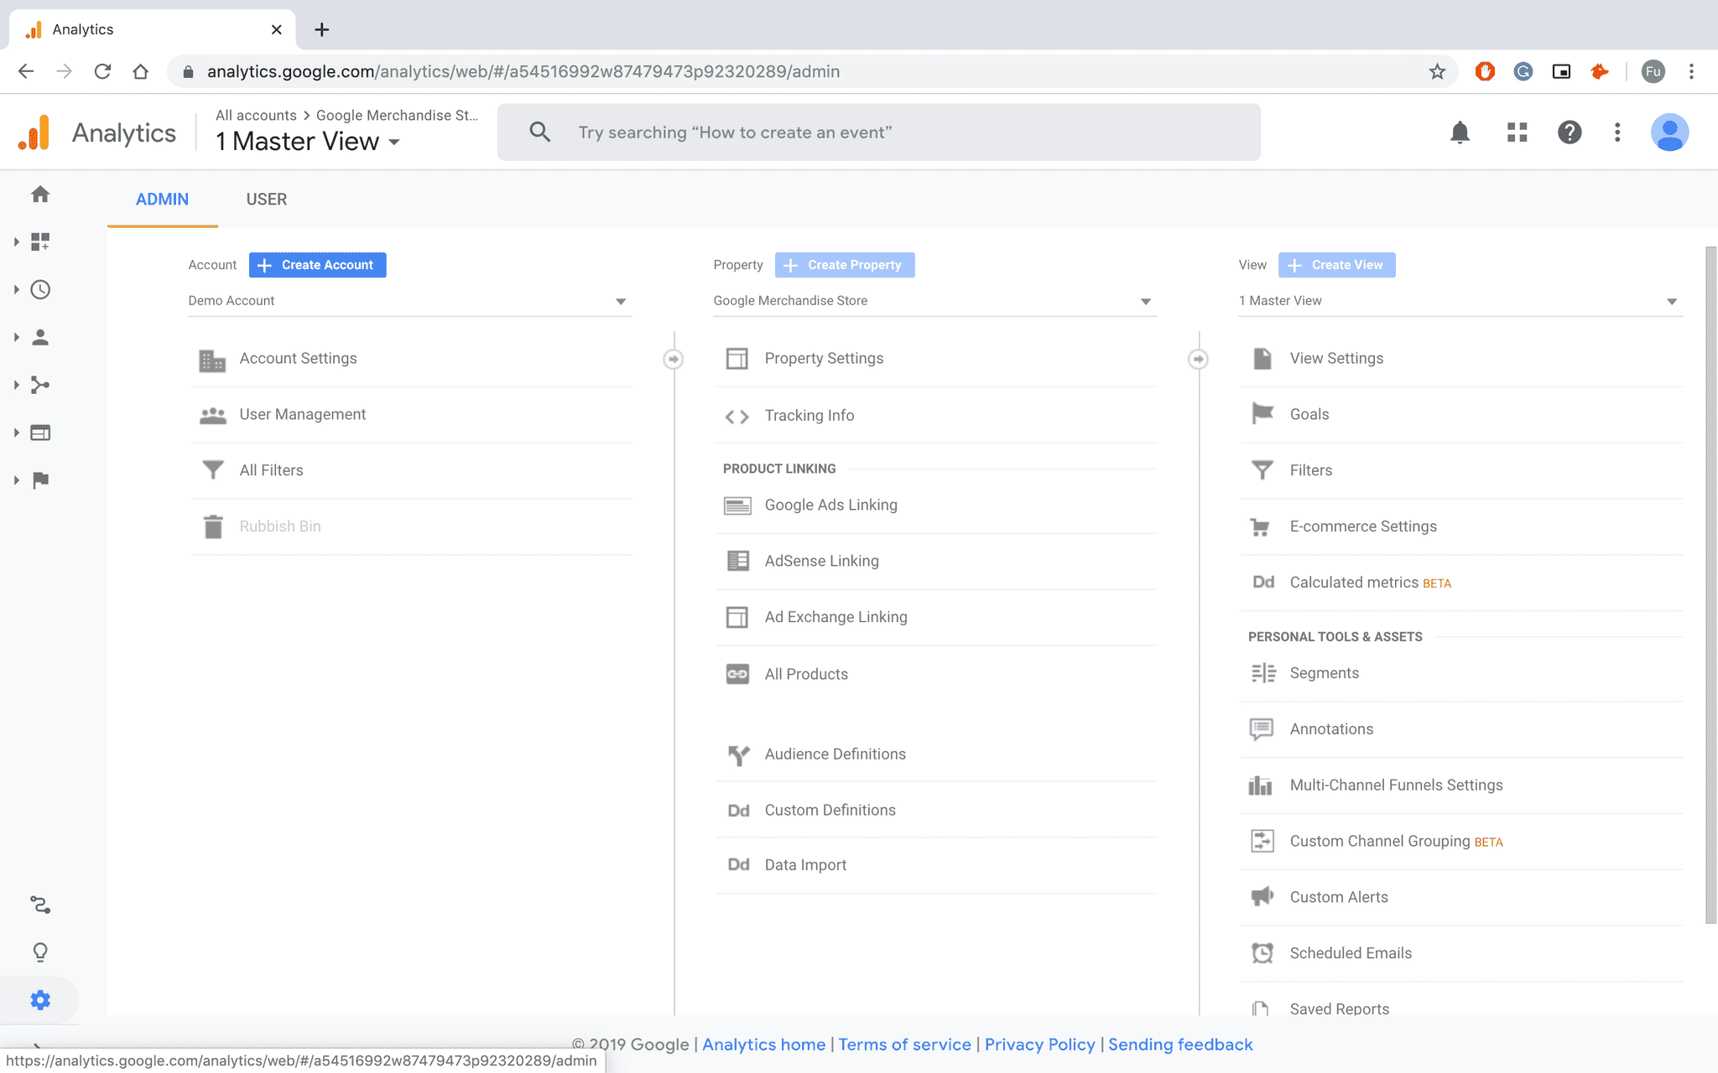
Task: Expand the Acquisition sidebar section arrow
Action: [x=16, y=386]
